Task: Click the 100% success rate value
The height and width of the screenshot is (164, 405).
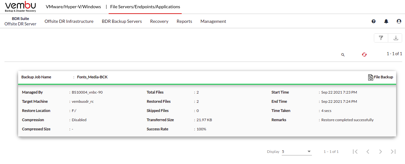Action: coord(201,129)
